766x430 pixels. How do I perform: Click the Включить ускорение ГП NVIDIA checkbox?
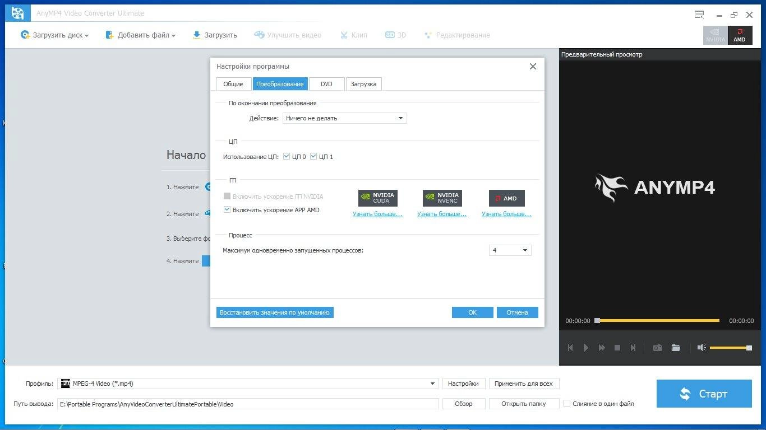(227, 197)
